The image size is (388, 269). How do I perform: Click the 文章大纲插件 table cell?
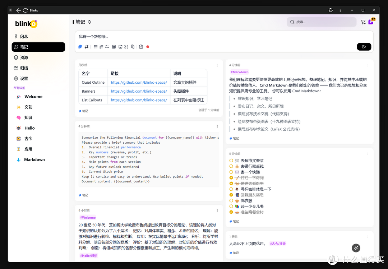pyautogui.click(x=189, y=82)
